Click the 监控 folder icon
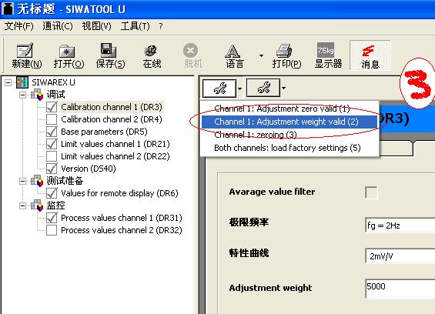 pos(37,205)
